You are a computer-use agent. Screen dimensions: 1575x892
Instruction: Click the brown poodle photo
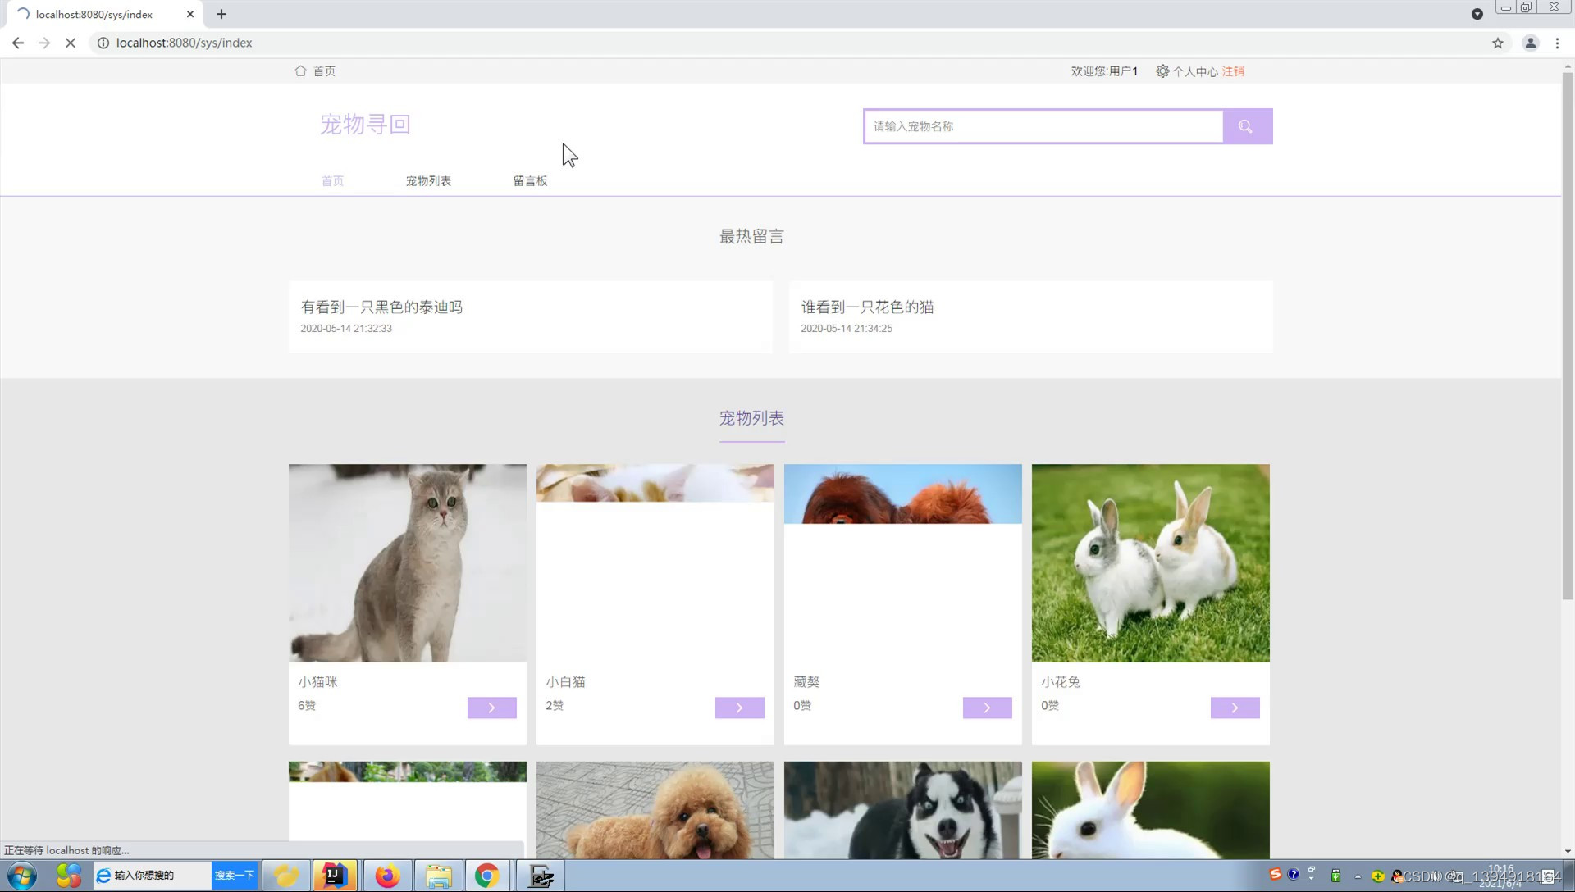click(655, 810)
